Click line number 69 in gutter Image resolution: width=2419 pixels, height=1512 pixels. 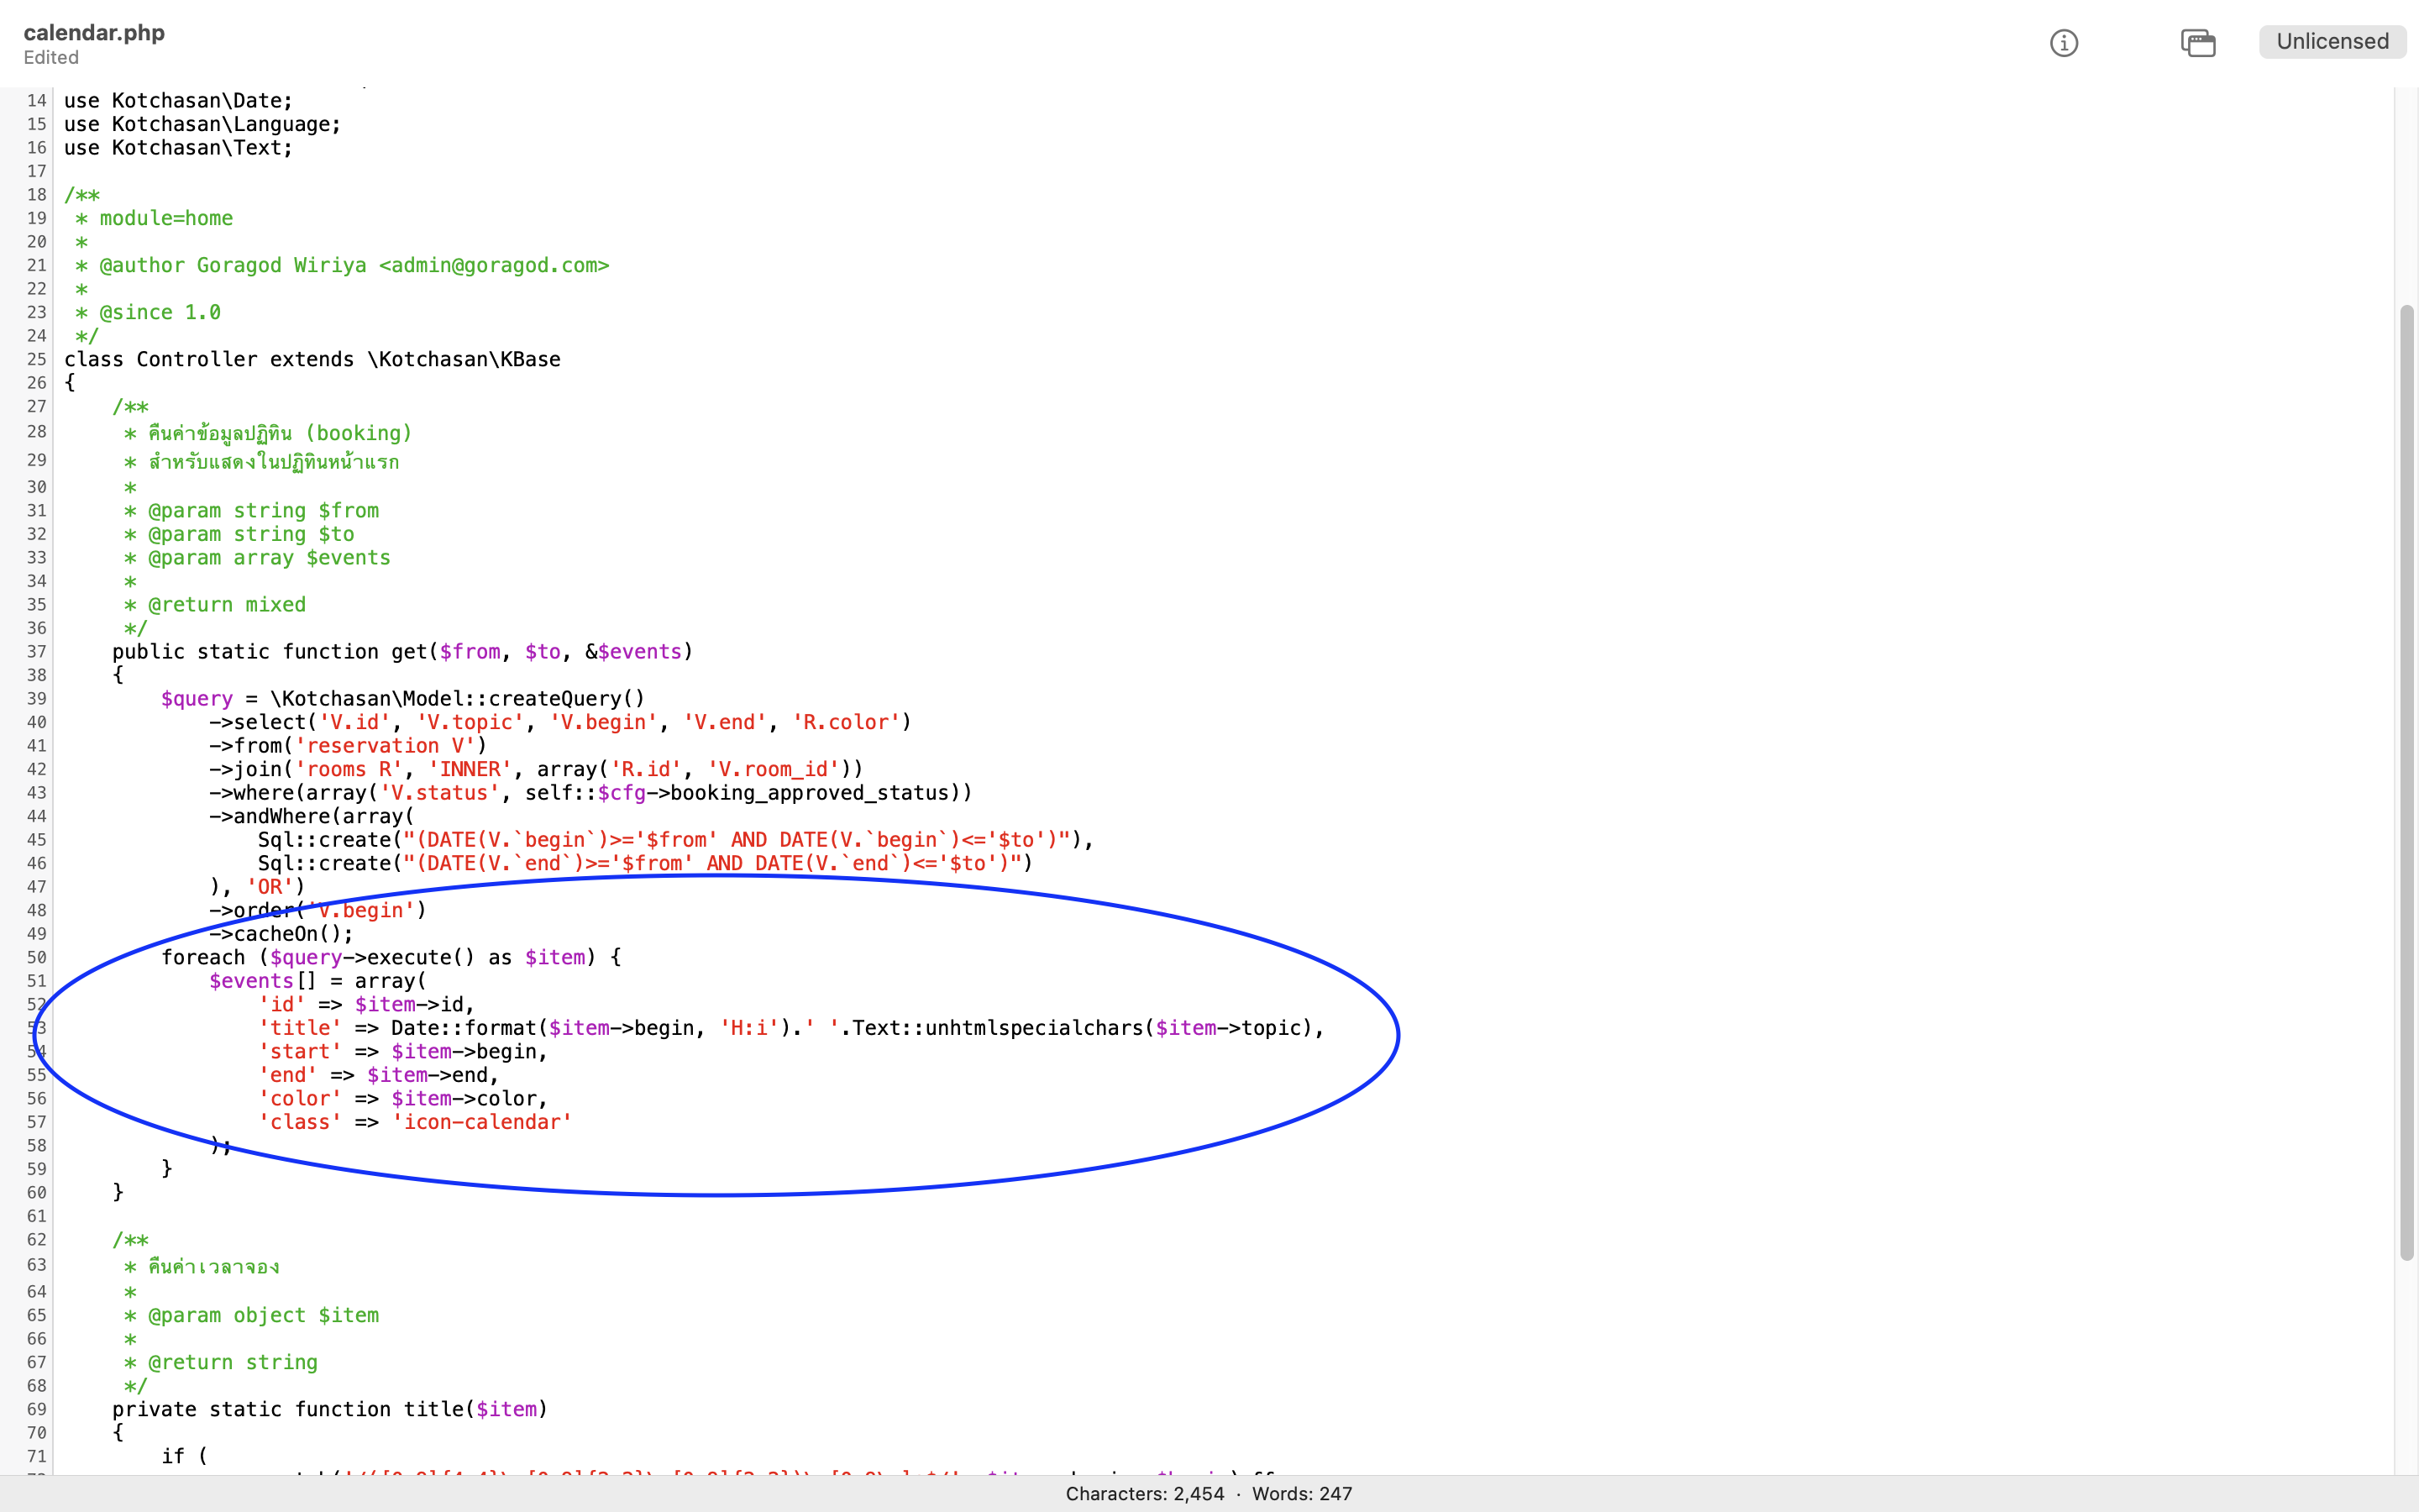click(x=37, y=1409)
